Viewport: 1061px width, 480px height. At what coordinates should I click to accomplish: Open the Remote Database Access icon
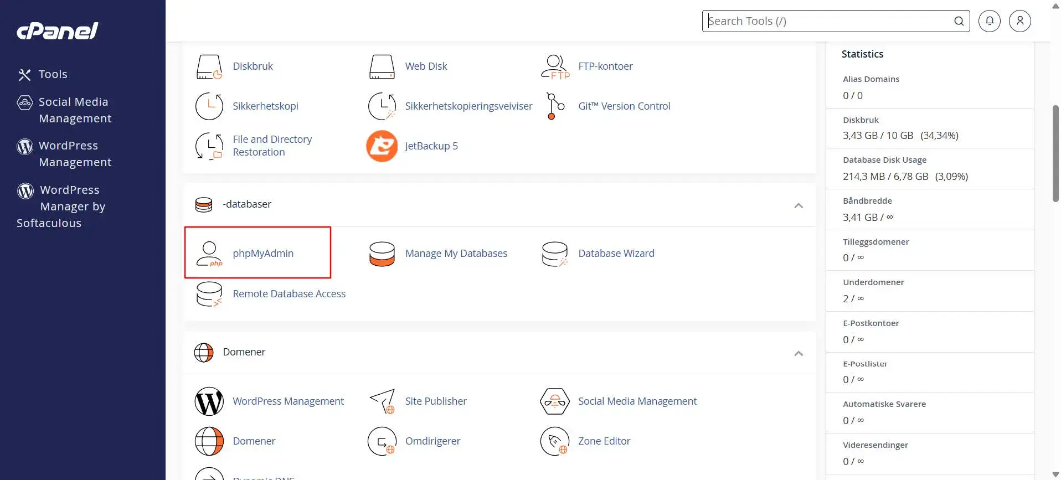209,294
